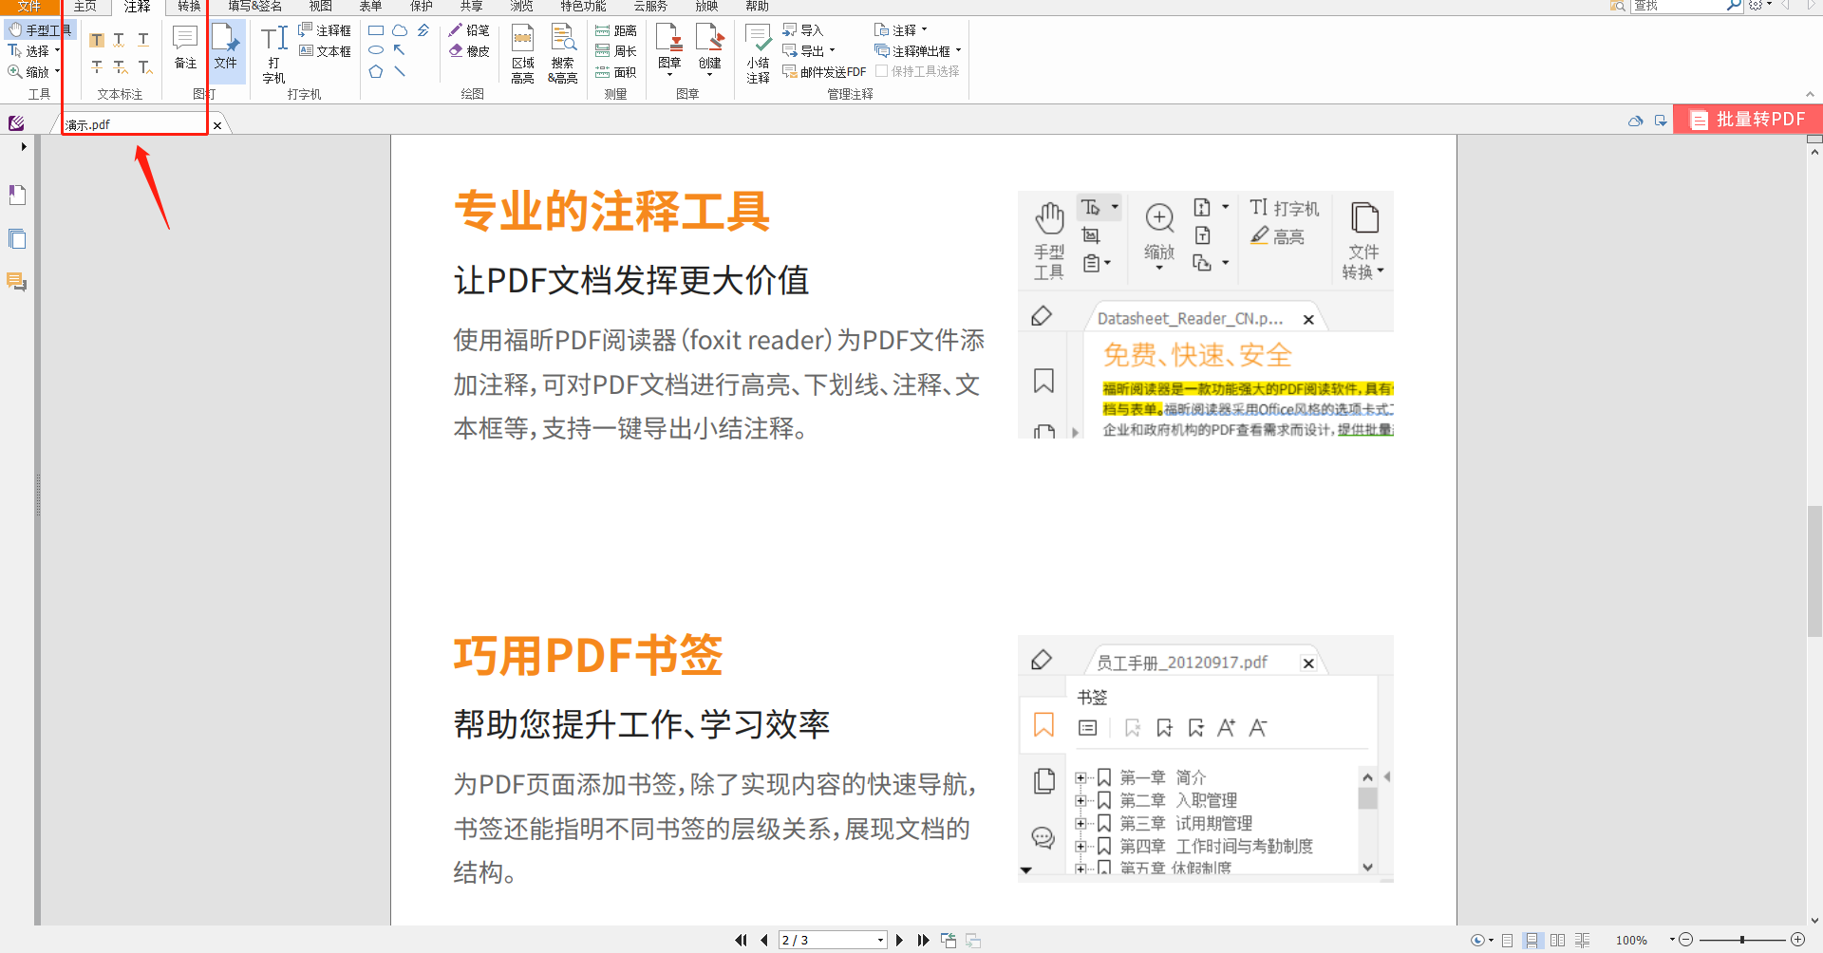Viewport: 1823px width, 953px height.
Task: Activate the Distance (距离) measurement tool
Action: click(x=615, y=29)
